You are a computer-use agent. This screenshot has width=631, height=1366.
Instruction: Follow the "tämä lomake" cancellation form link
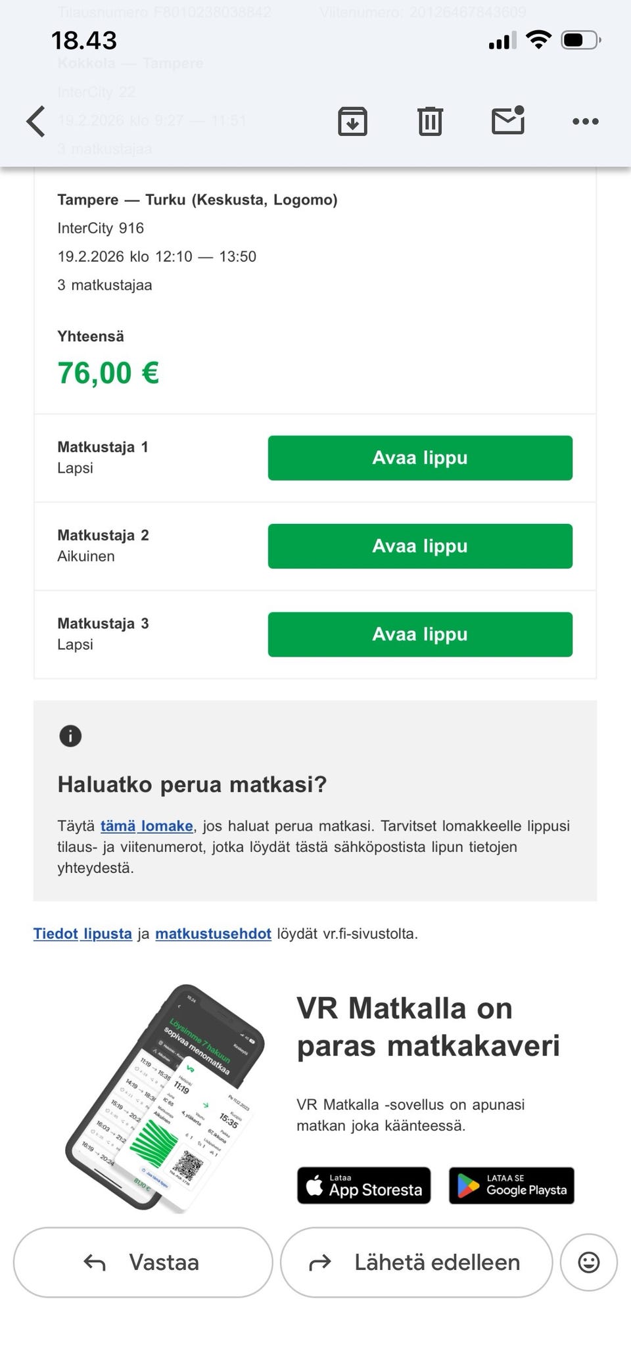(147, 826)
